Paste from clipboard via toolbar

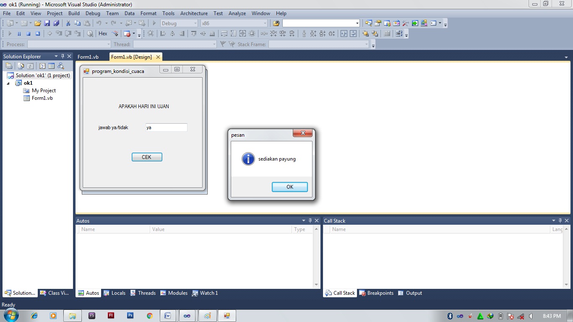click(87, 23)
